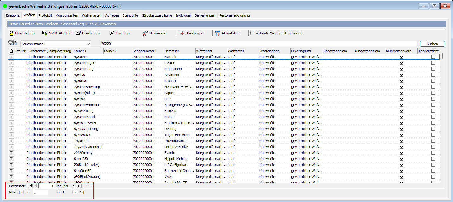
Task: Enable 'verbaute Waffenteile anzeigen' checkbox
Action: tap(252, 33)
